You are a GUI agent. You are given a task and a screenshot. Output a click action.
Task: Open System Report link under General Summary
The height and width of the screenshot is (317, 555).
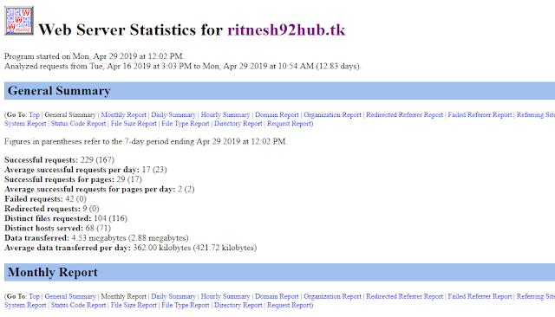(25, 124)
